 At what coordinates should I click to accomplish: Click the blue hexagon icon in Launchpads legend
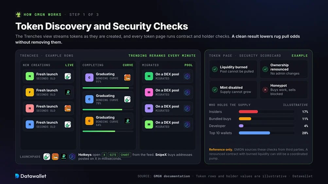72,157
